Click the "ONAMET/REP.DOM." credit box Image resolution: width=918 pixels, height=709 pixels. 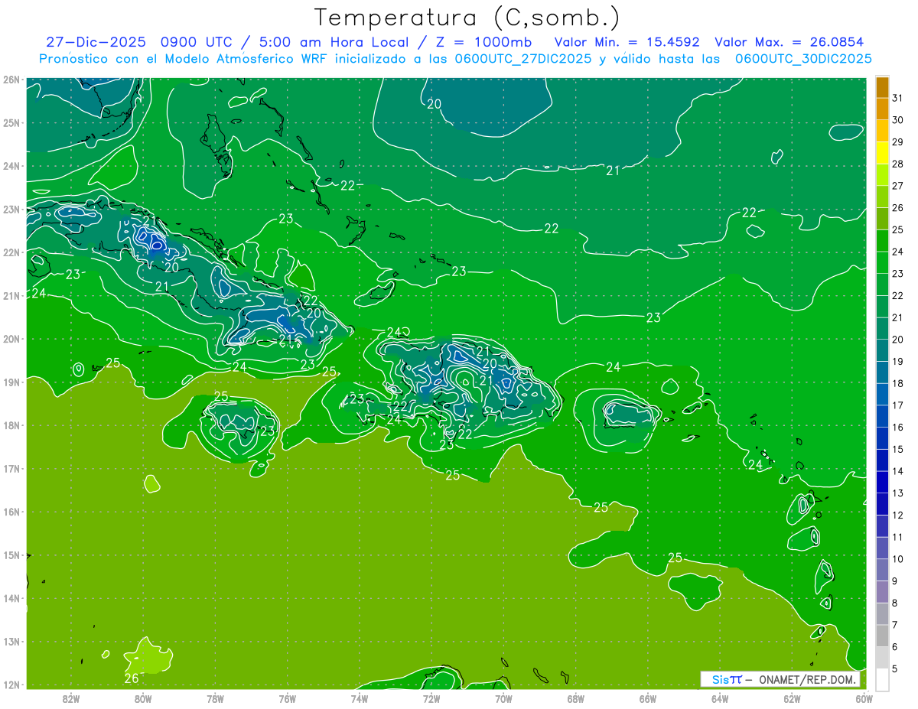coord(780,679)
